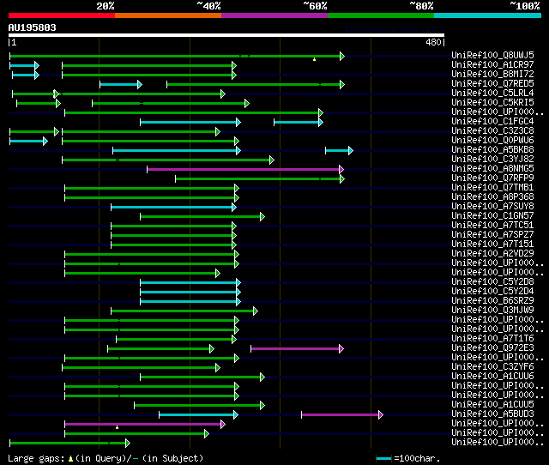Image resolution: width=549 pixels, height=465 pixels.
Task: Click the UniRef100_Q3MJW9 label
Action: click(x=492, y=311)
